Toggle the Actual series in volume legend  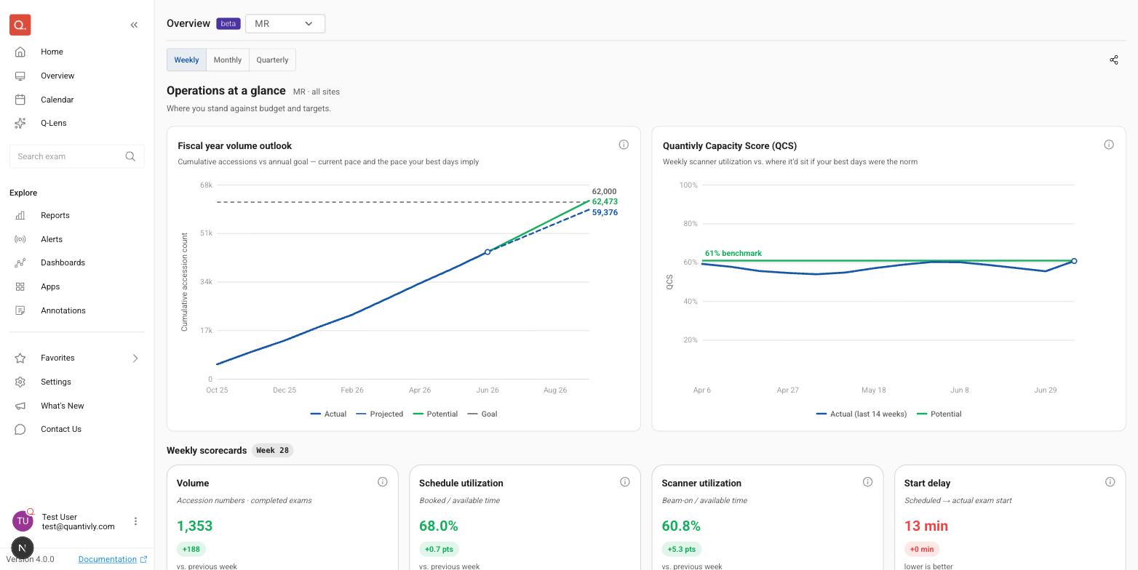coord(328,414)
